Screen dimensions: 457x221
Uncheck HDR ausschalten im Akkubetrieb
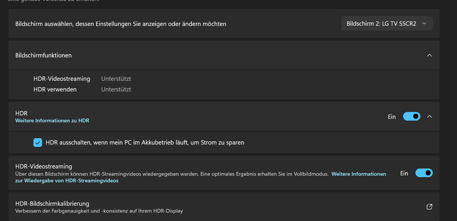click(x=37, y=142)
